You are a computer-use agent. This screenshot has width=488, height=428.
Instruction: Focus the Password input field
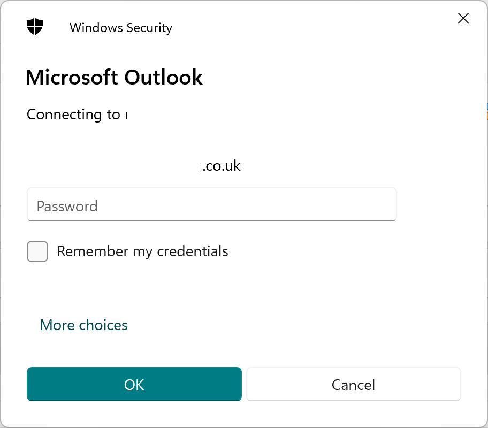[211, 206]
